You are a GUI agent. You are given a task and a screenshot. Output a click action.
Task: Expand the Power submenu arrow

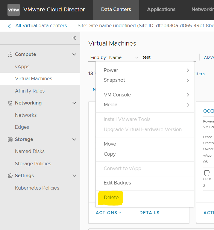click(188, 70)
